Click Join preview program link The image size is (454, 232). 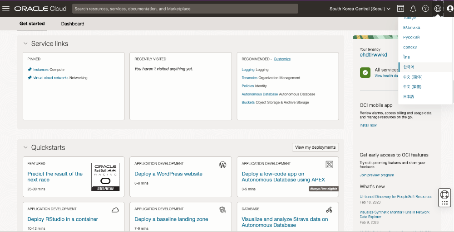tap(377, 175)
